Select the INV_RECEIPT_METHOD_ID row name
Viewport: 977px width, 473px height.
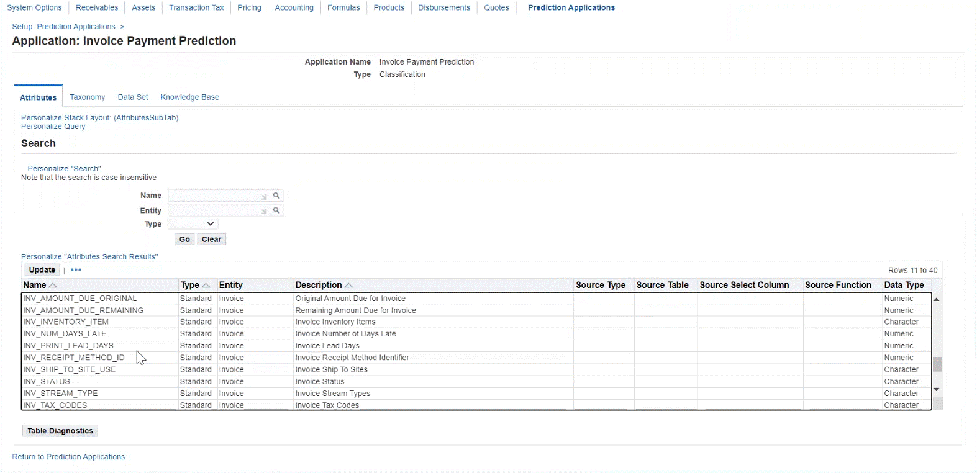coord(74,358)
